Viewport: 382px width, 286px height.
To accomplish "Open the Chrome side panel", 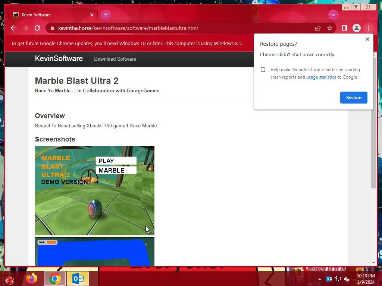I will pyautogui.click(x=344, y=28).
